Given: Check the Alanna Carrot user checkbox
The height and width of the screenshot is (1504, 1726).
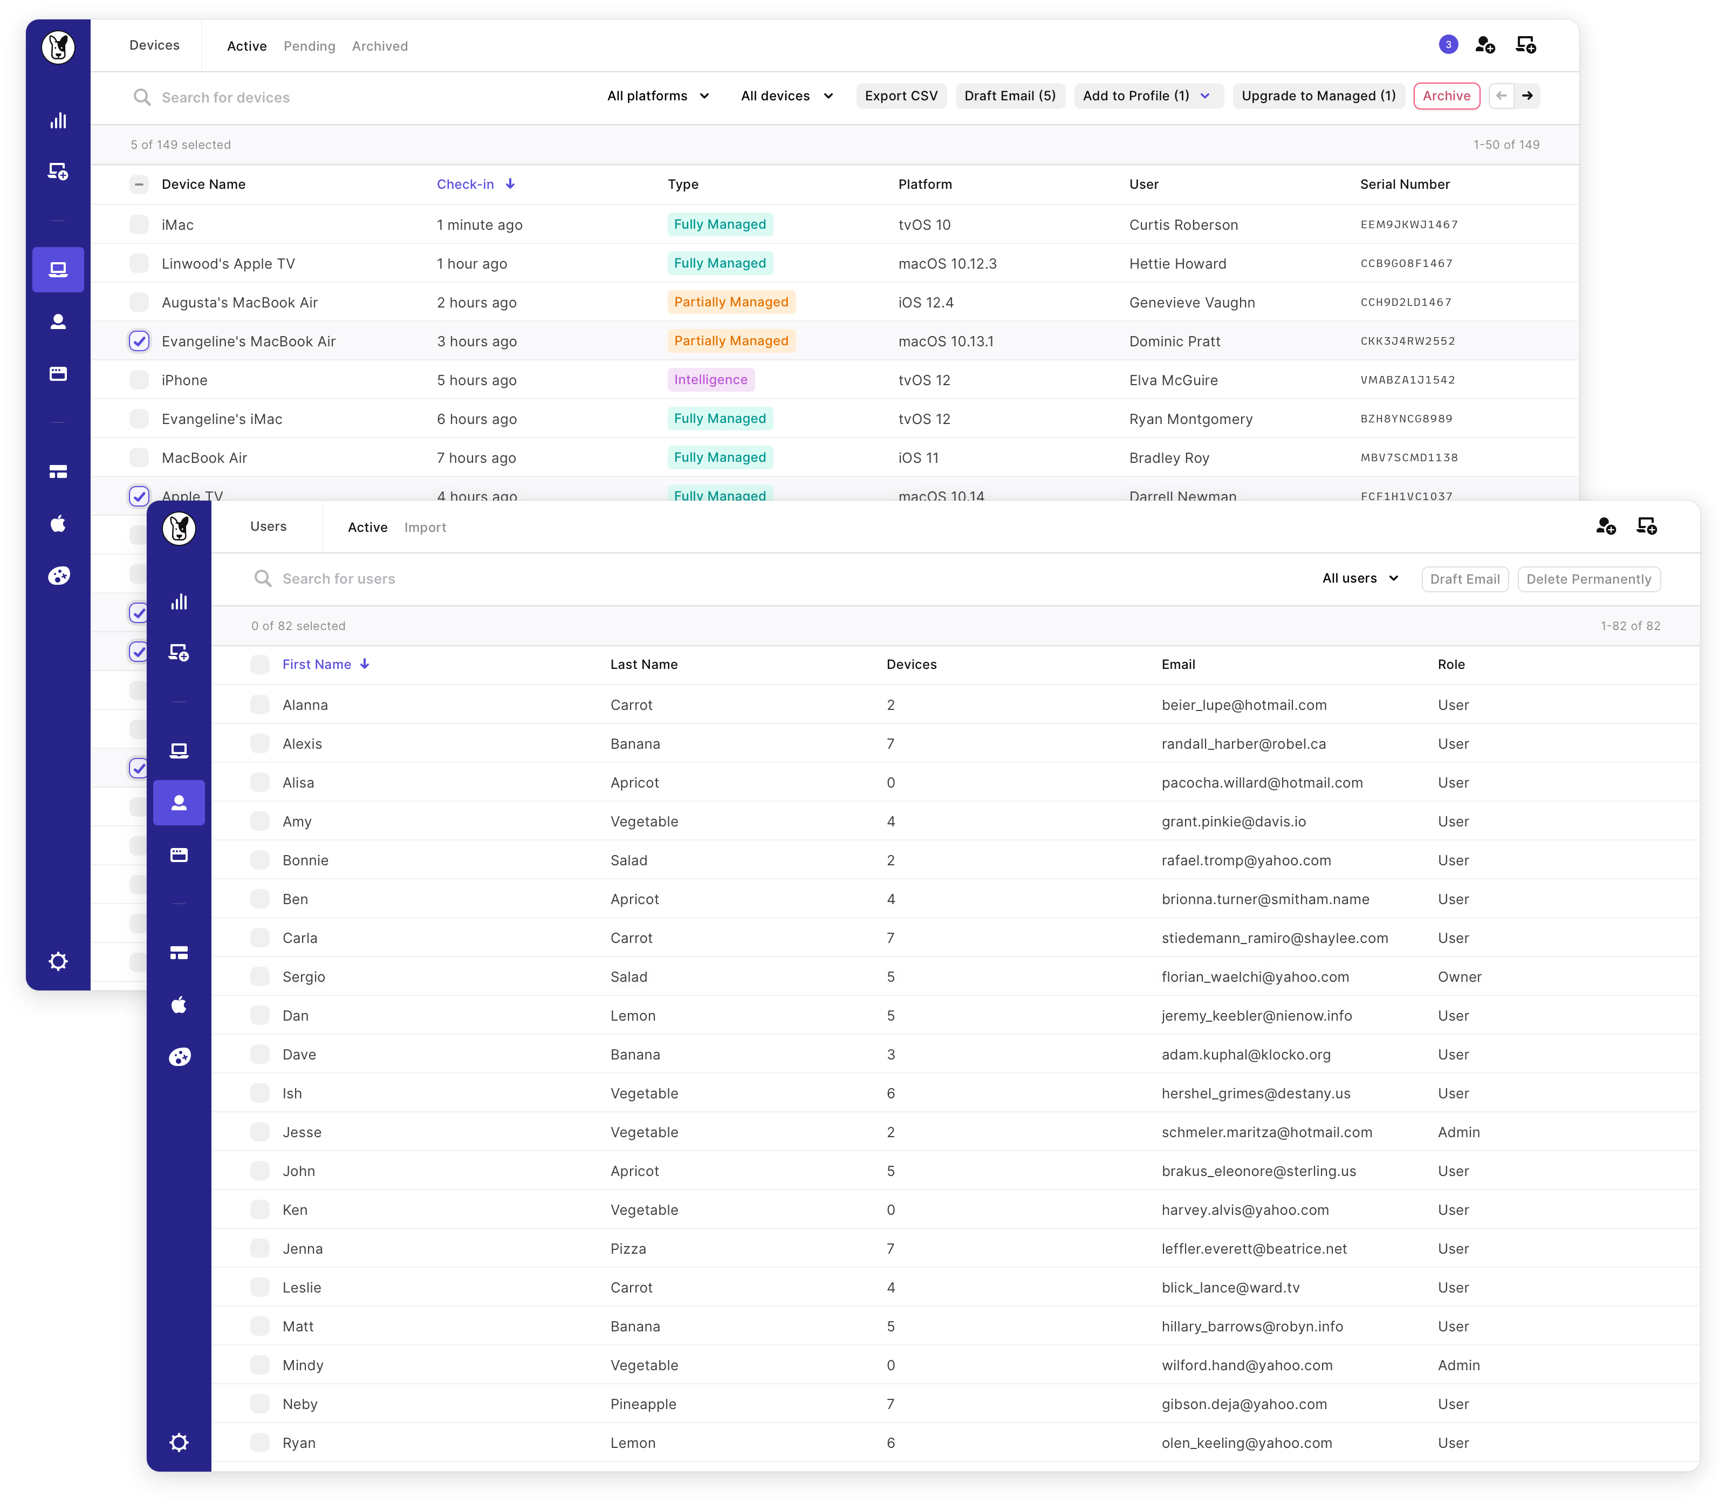Looking at the screenshot, I should point(260,704).
